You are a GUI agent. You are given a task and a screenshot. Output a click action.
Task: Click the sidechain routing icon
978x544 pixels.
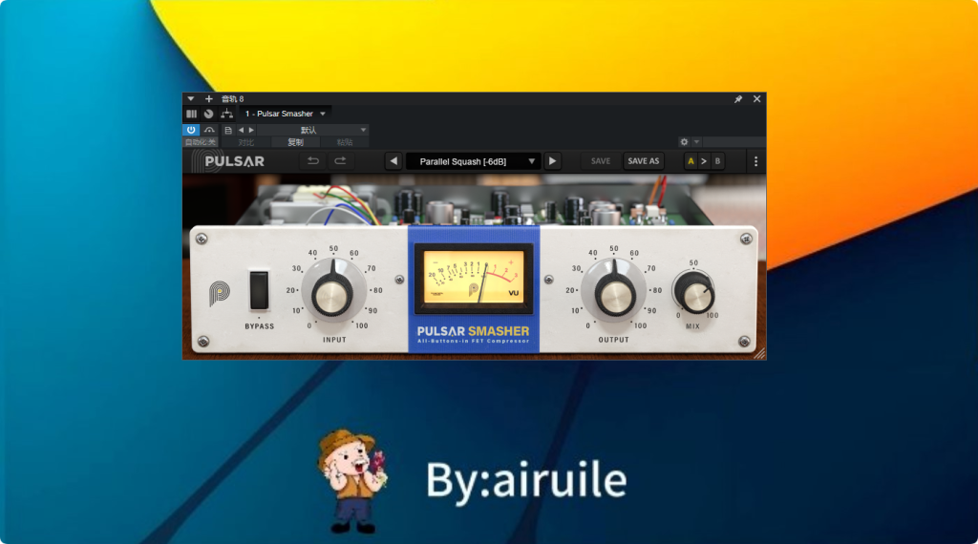(x=226, y=114)
